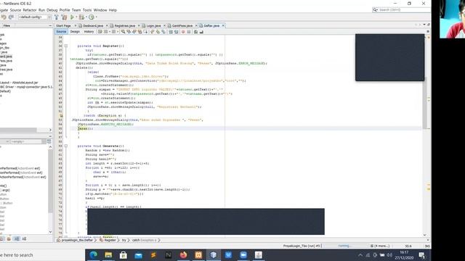Open the Source menu
The image size is (465, 261).
pos(15,10)
